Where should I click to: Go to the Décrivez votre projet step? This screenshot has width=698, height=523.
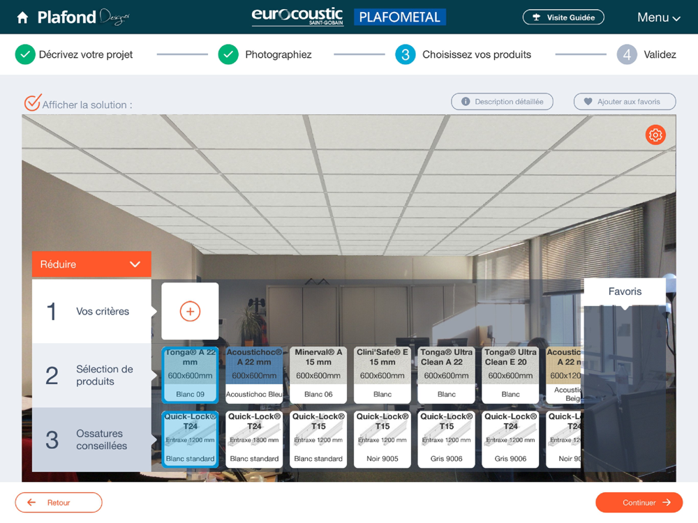(x=85, y=54)
